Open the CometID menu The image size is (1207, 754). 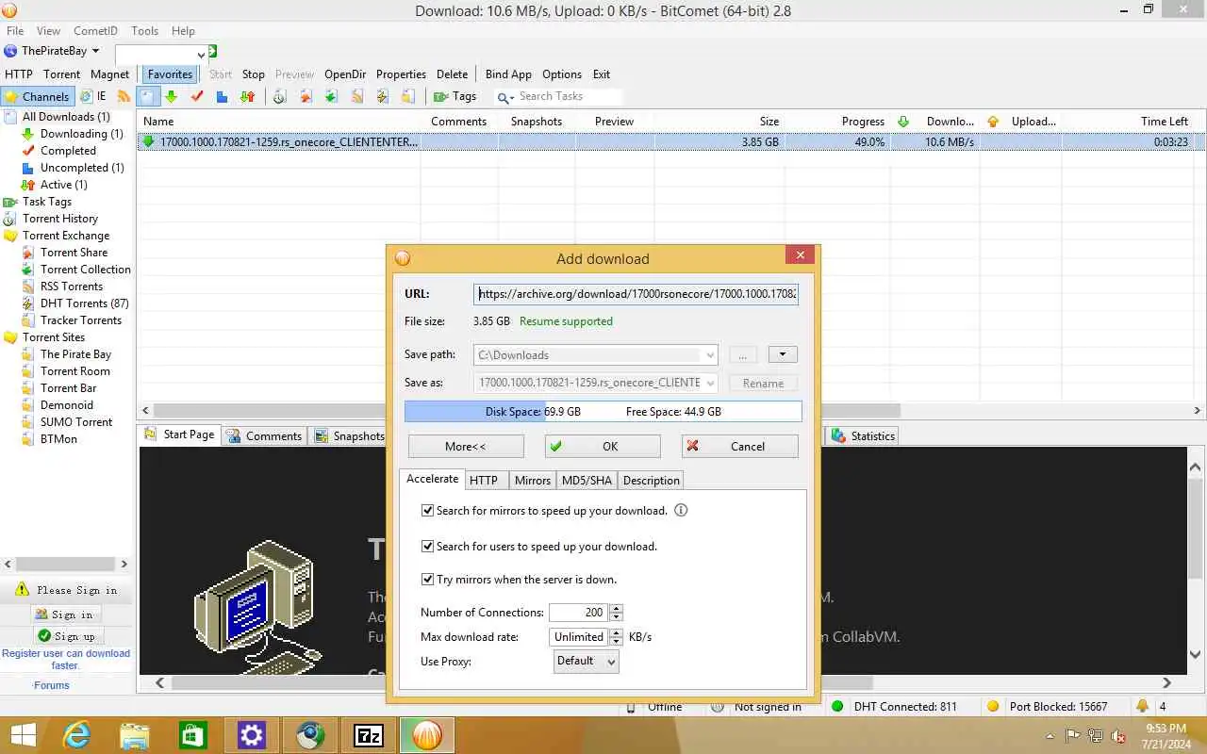[95, 31]
